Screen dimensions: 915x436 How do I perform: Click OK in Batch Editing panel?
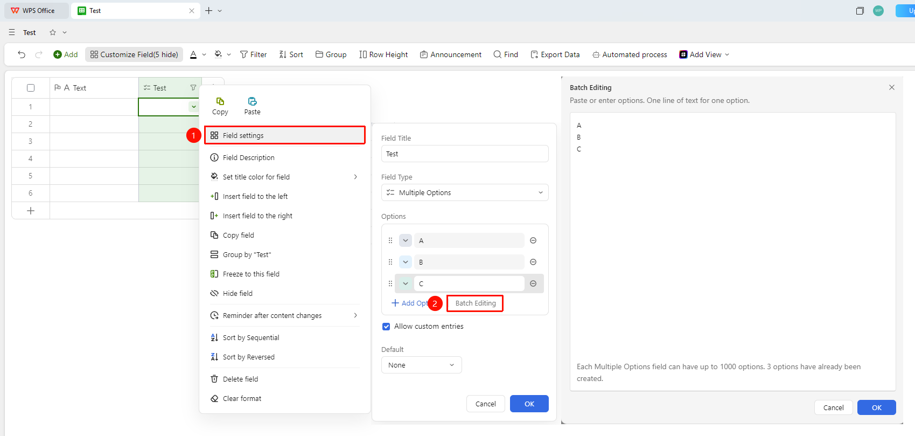coord(877,407)
